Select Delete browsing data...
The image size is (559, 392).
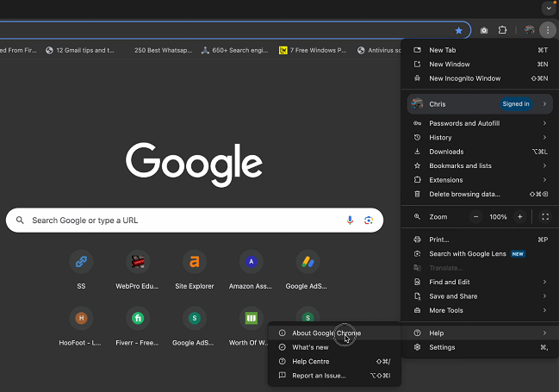point(480,194)
